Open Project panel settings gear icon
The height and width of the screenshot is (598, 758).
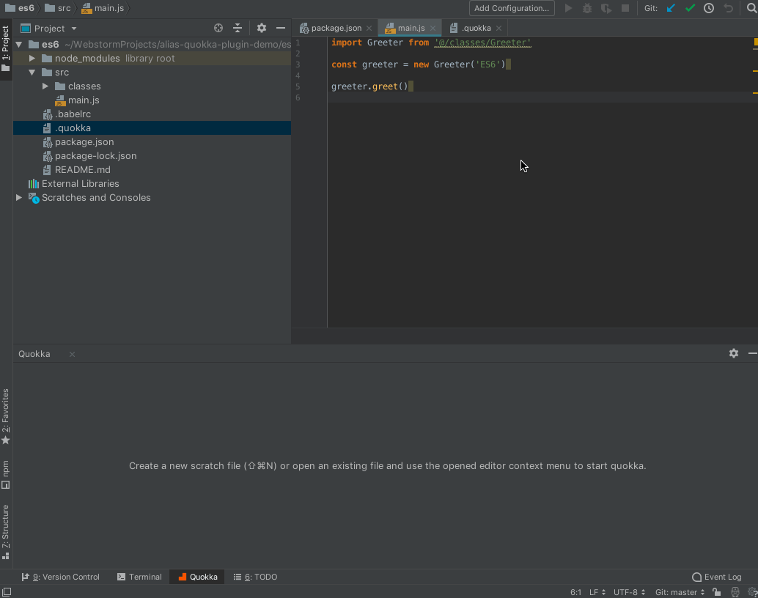tap(262, 28)
